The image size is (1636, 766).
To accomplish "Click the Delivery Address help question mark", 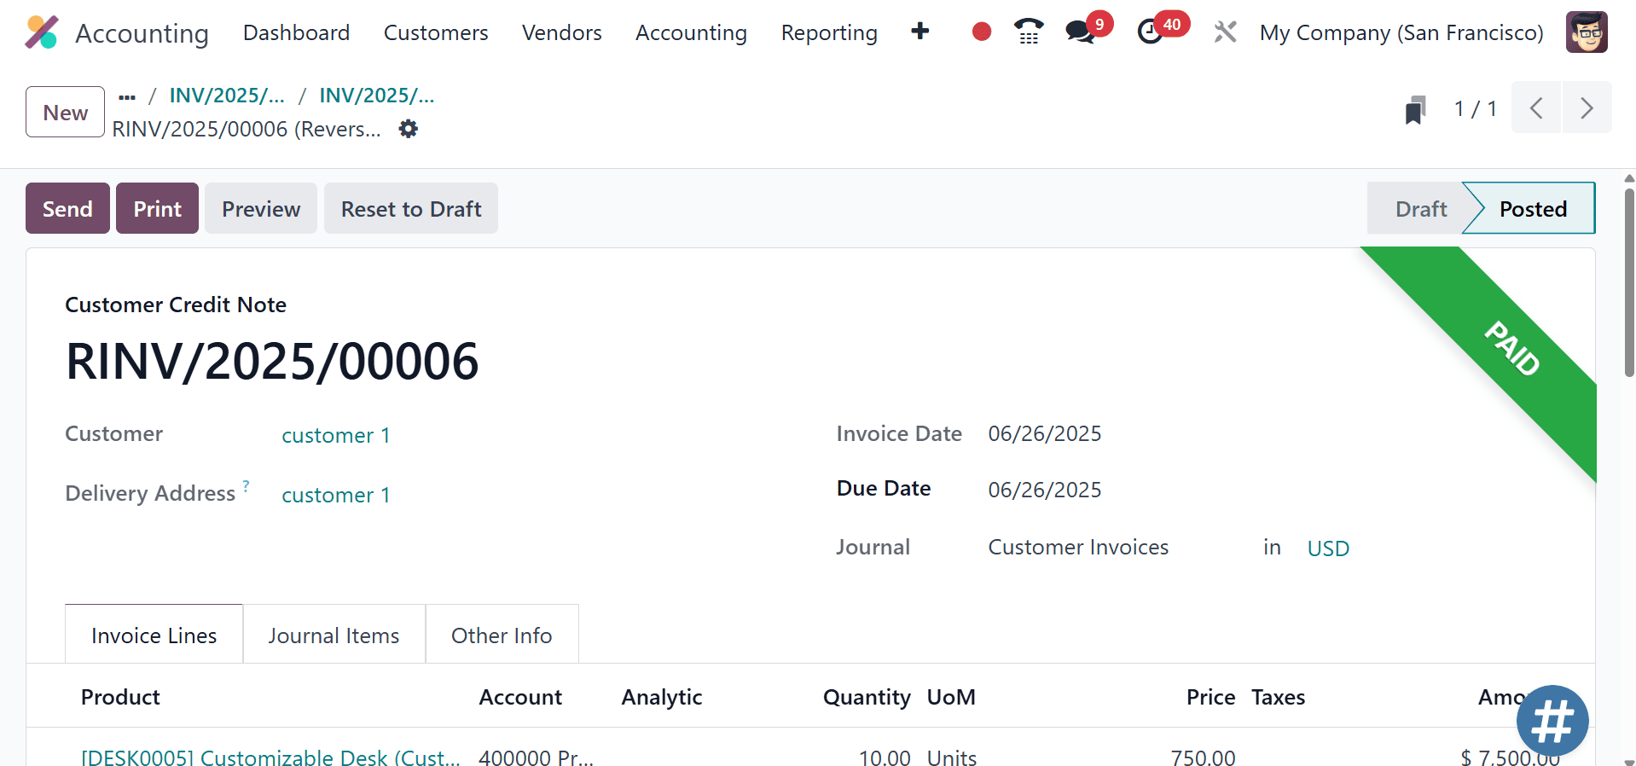I will [x=246, y=485].
